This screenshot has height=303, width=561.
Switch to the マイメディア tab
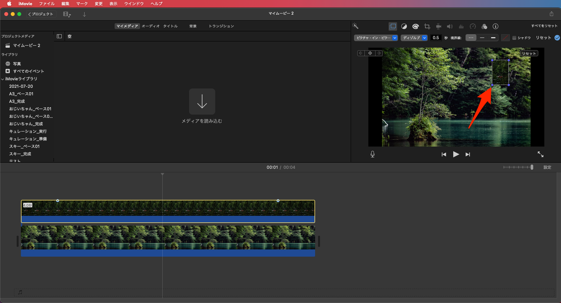pyautogui.click(x=127, y=26)
